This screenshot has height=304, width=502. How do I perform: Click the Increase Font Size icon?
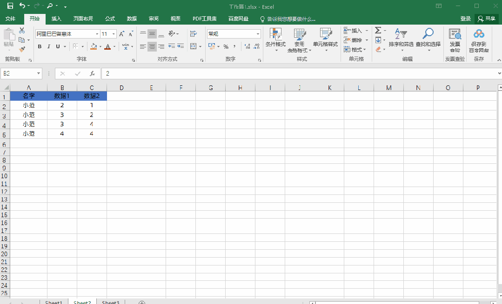[121, 34]
